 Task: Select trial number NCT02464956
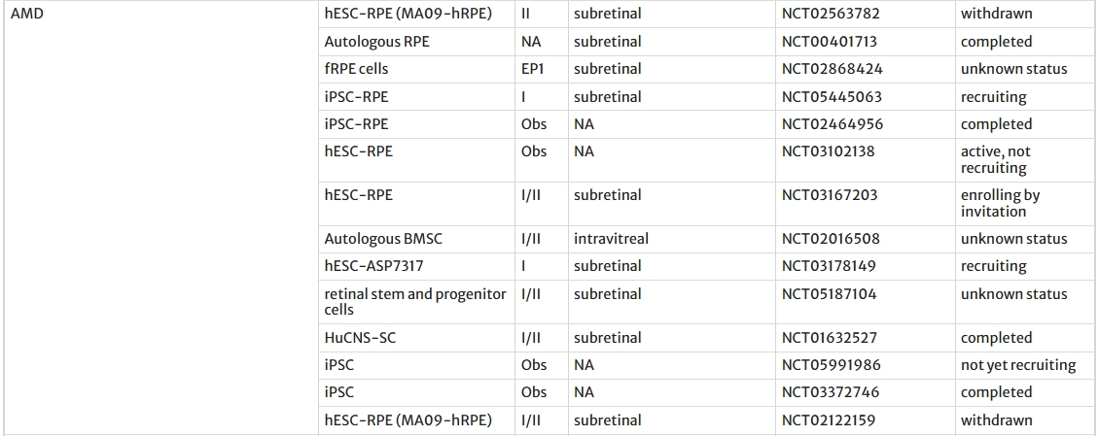pos(832,124)
